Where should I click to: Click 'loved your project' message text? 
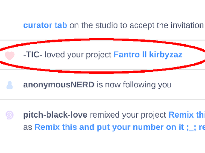(78, 55)
